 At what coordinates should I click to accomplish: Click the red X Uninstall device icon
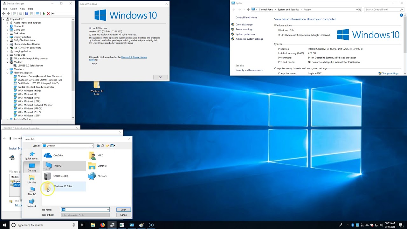48,14
